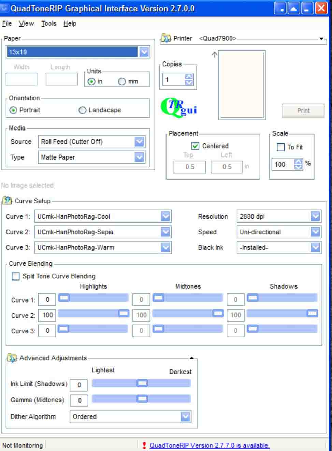Increase the Copies count with up arrow

click(189, 77)
